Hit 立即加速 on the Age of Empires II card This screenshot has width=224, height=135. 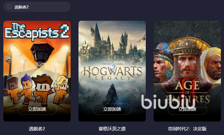click(187, 109)
